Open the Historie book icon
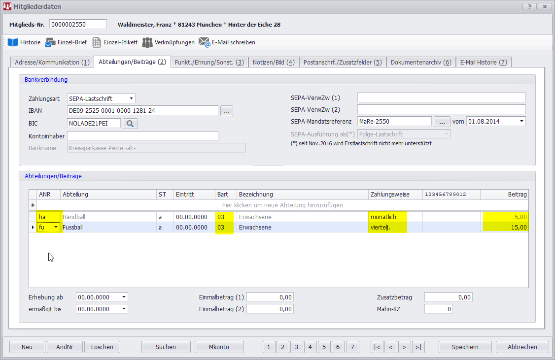 click(13, 42)
